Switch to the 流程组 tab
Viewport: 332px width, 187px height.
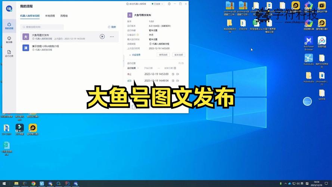[x=64, y=16]
